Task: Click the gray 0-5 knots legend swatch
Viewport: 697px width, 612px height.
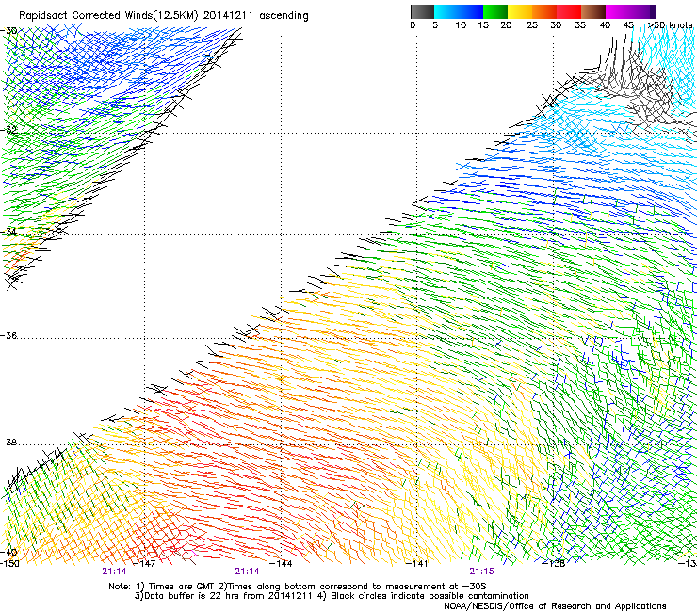Action: pyautogui.click(x=422, y=11)
